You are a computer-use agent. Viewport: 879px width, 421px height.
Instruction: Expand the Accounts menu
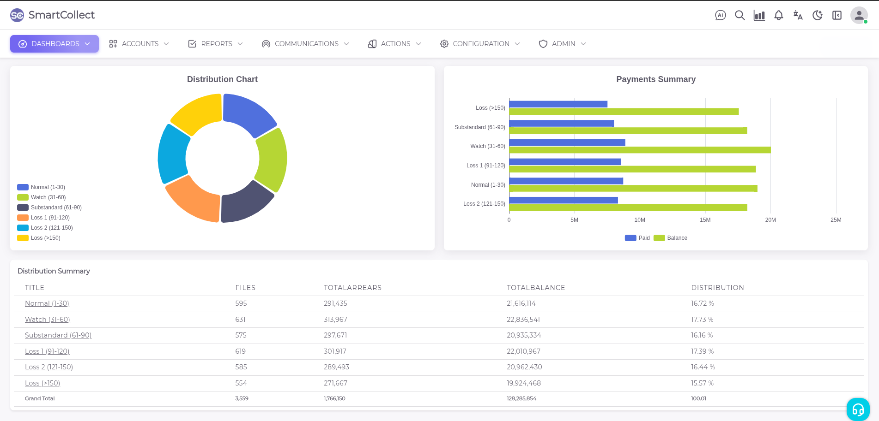(139, 44)
